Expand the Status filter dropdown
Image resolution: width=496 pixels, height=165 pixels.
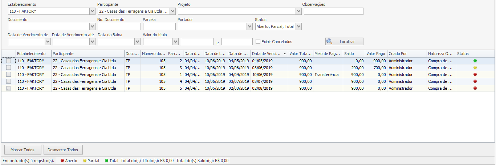[x=298, y=26]
